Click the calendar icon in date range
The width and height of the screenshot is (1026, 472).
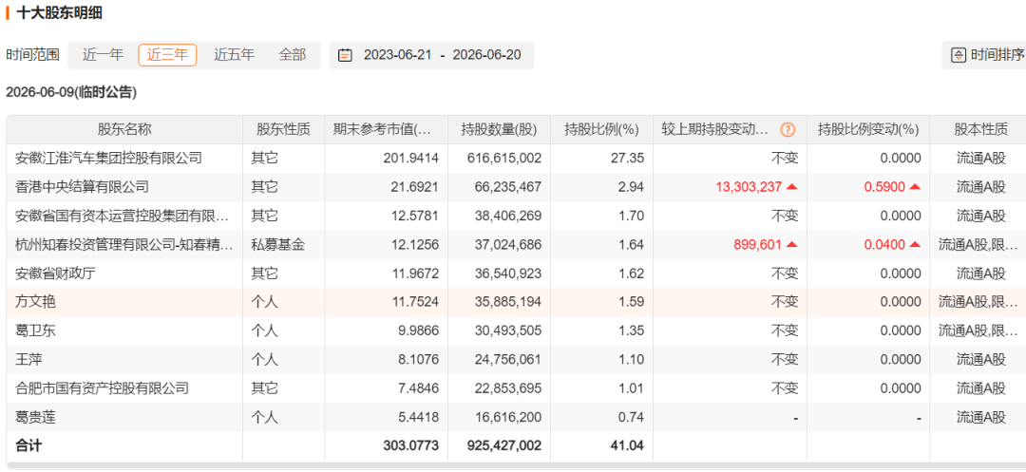345,55
